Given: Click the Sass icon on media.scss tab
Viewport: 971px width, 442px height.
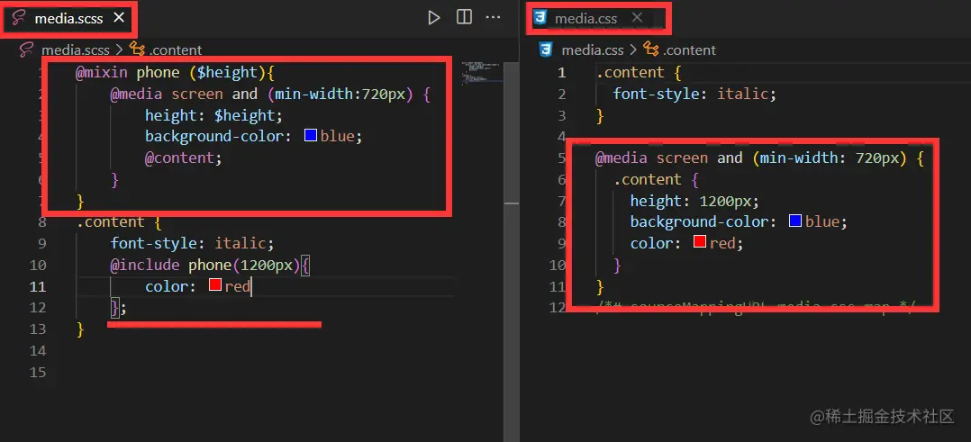Looking at the screenshot, I should [19, 19].
